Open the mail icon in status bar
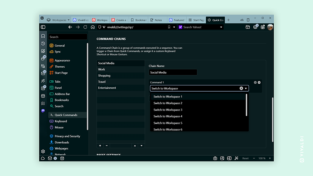Screen dimensions: 313x176 point(50,159)
